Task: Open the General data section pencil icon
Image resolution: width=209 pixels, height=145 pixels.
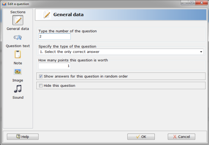Action: tap(18, 20)
